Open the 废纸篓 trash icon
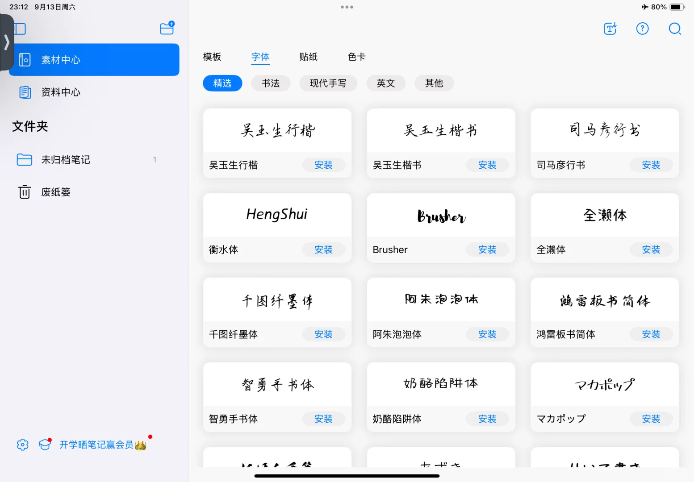 (x=25, y=192)
